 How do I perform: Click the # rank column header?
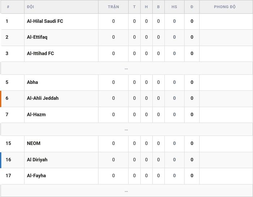(8, 7)
